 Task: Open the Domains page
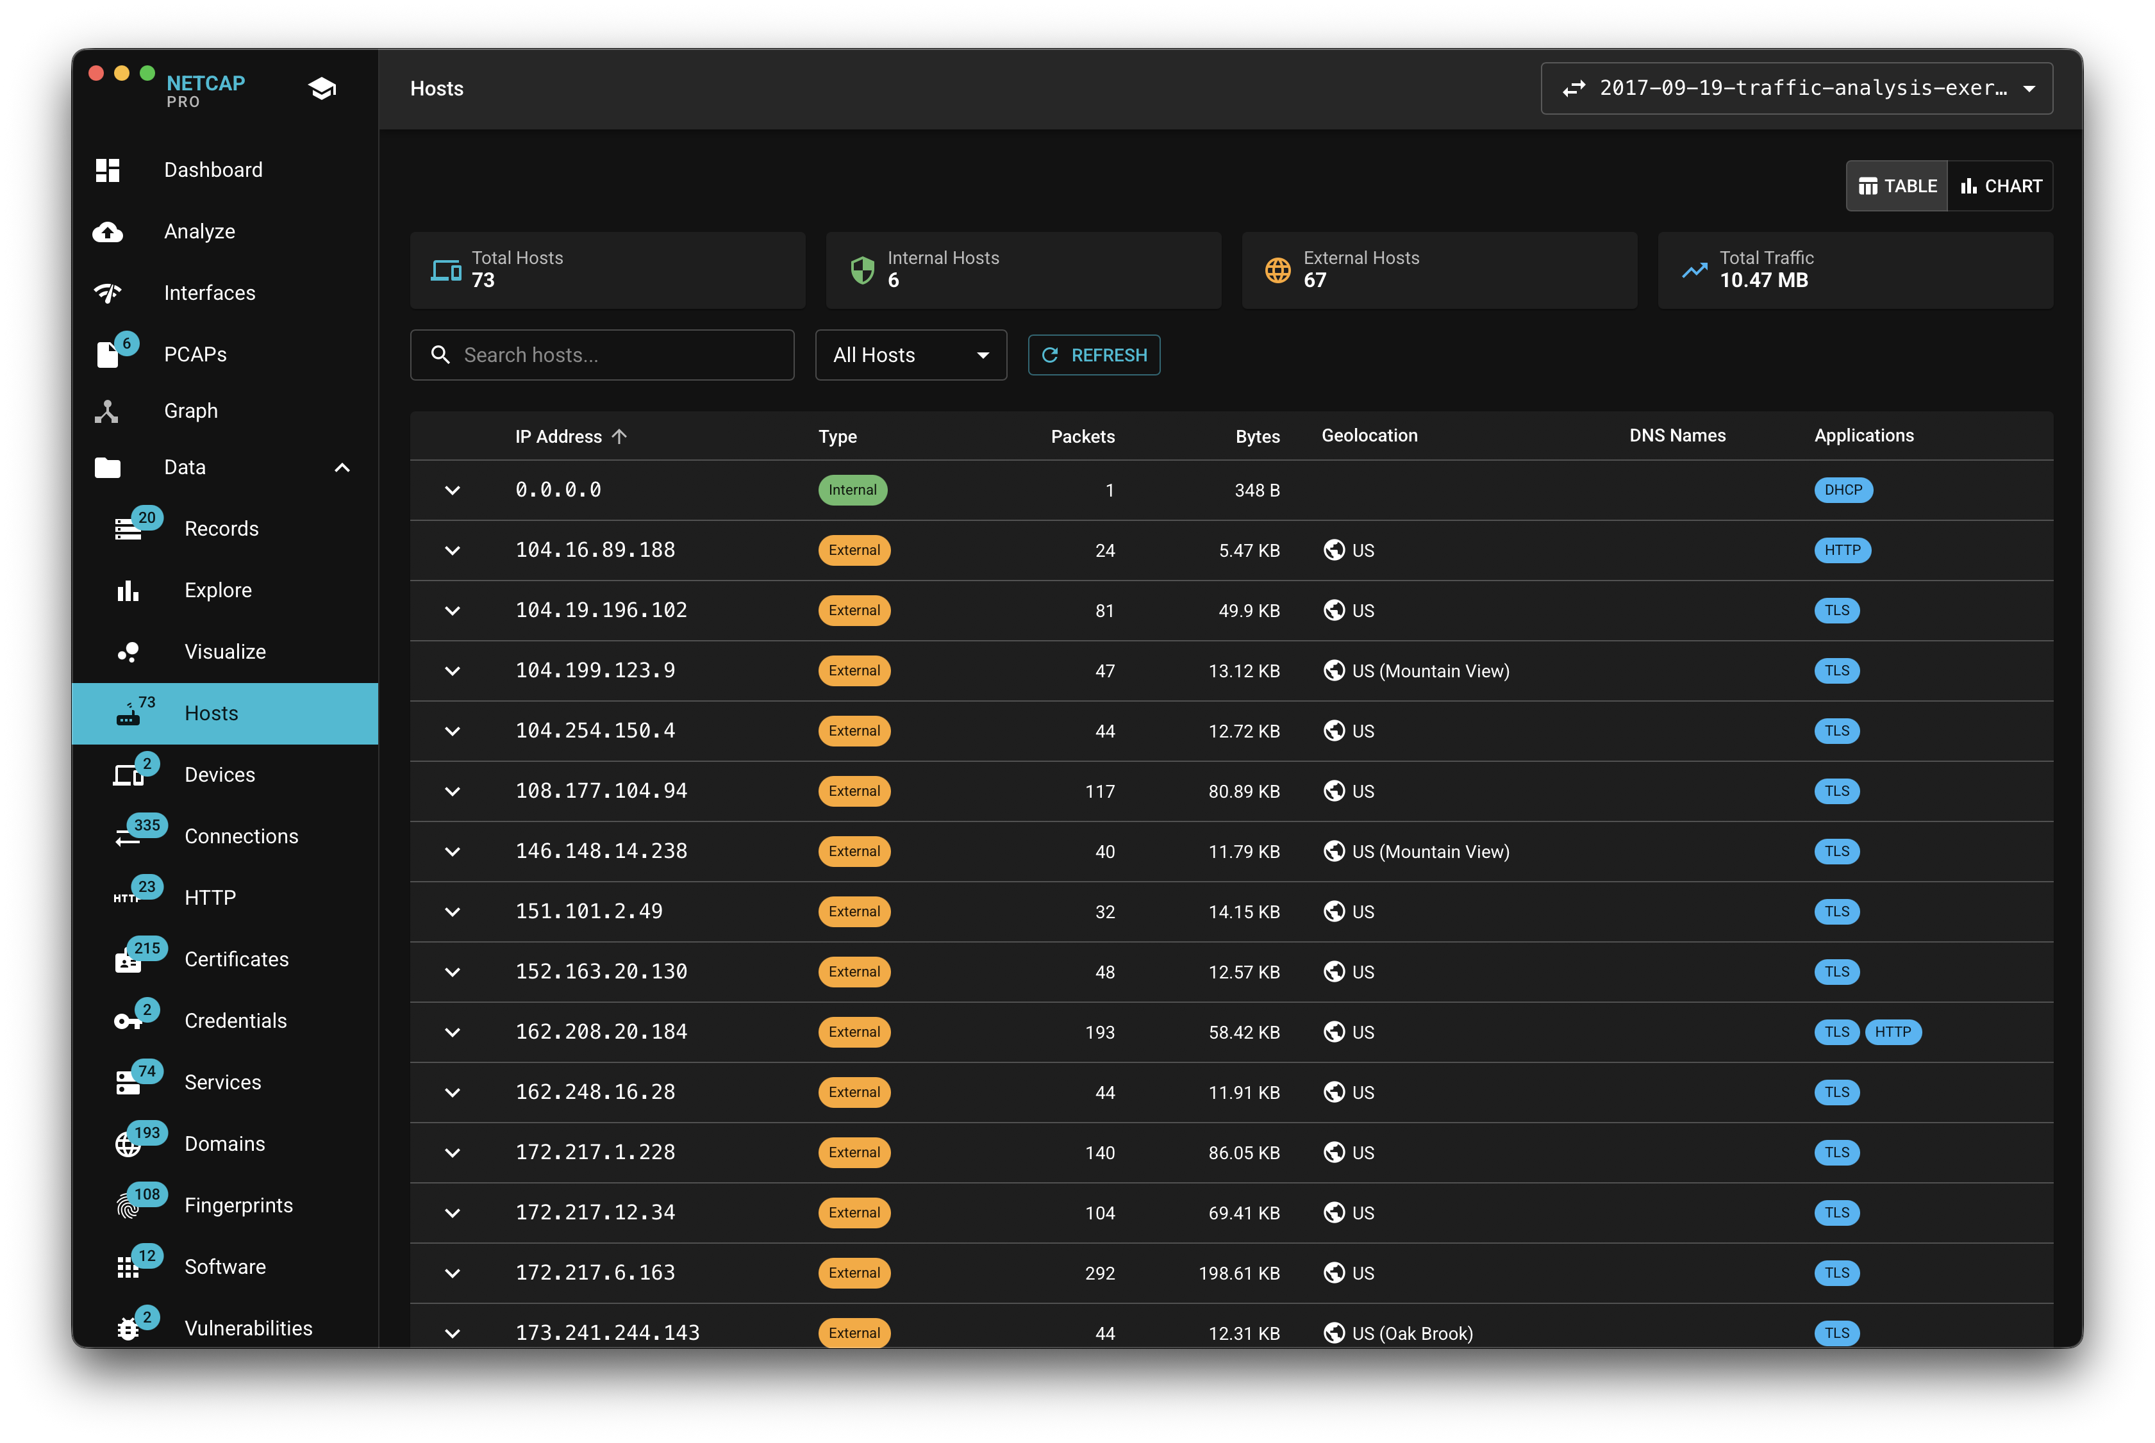224,1144
